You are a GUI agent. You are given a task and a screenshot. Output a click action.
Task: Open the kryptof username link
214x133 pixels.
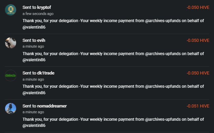tap(44, 7)
